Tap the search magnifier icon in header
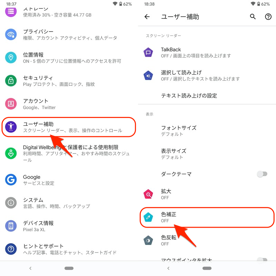The image size is (276, 276). [253, 17]
